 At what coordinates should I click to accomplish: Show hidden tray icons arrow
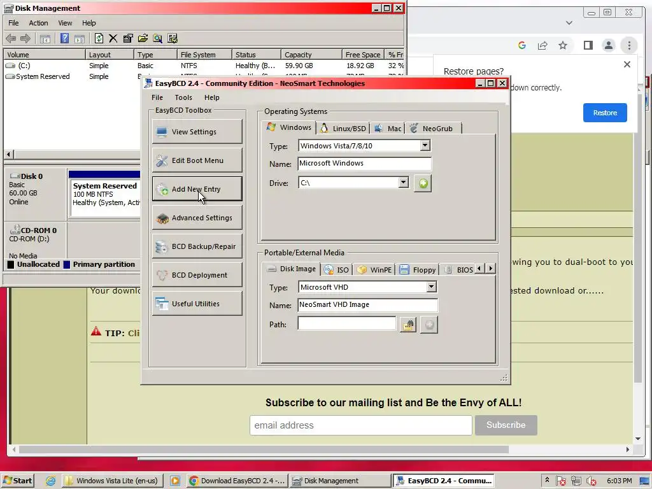click(x=547, y=480)
